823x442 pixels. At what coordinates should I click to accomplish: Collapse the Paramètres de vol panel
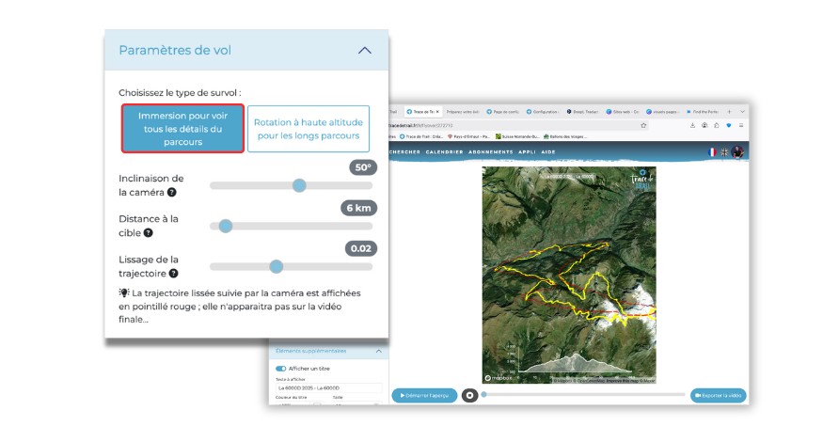click(x=365, y=51)
